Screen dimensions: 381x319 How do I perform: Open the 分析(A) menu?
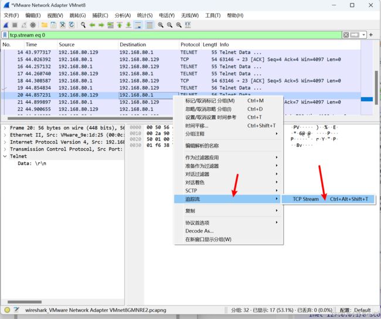coord(123,15)
